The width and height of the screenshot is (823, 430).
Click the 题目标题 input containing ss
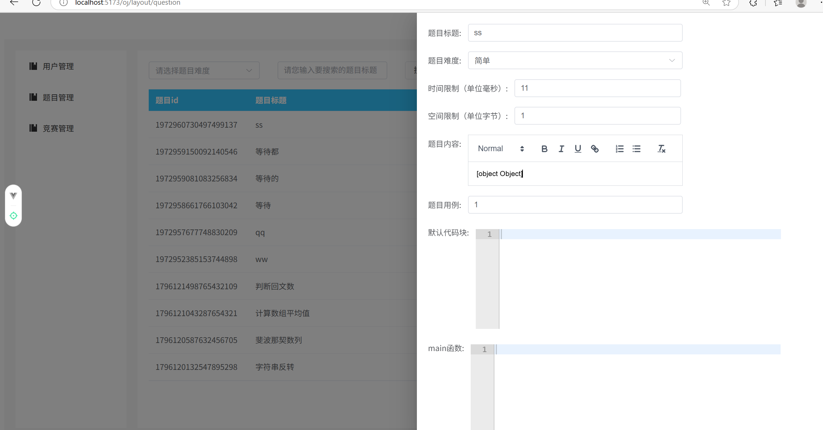[x=575, y=33]
